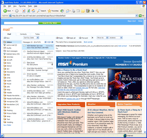Open the Elsie Imran RE: EDD phone message
Viewport: 147px width, 138px height.
(x=38, y=63)
